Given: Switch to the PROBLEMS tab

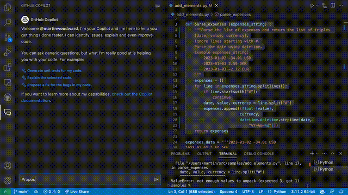Looking at the screenshot, I should point(180,154).
